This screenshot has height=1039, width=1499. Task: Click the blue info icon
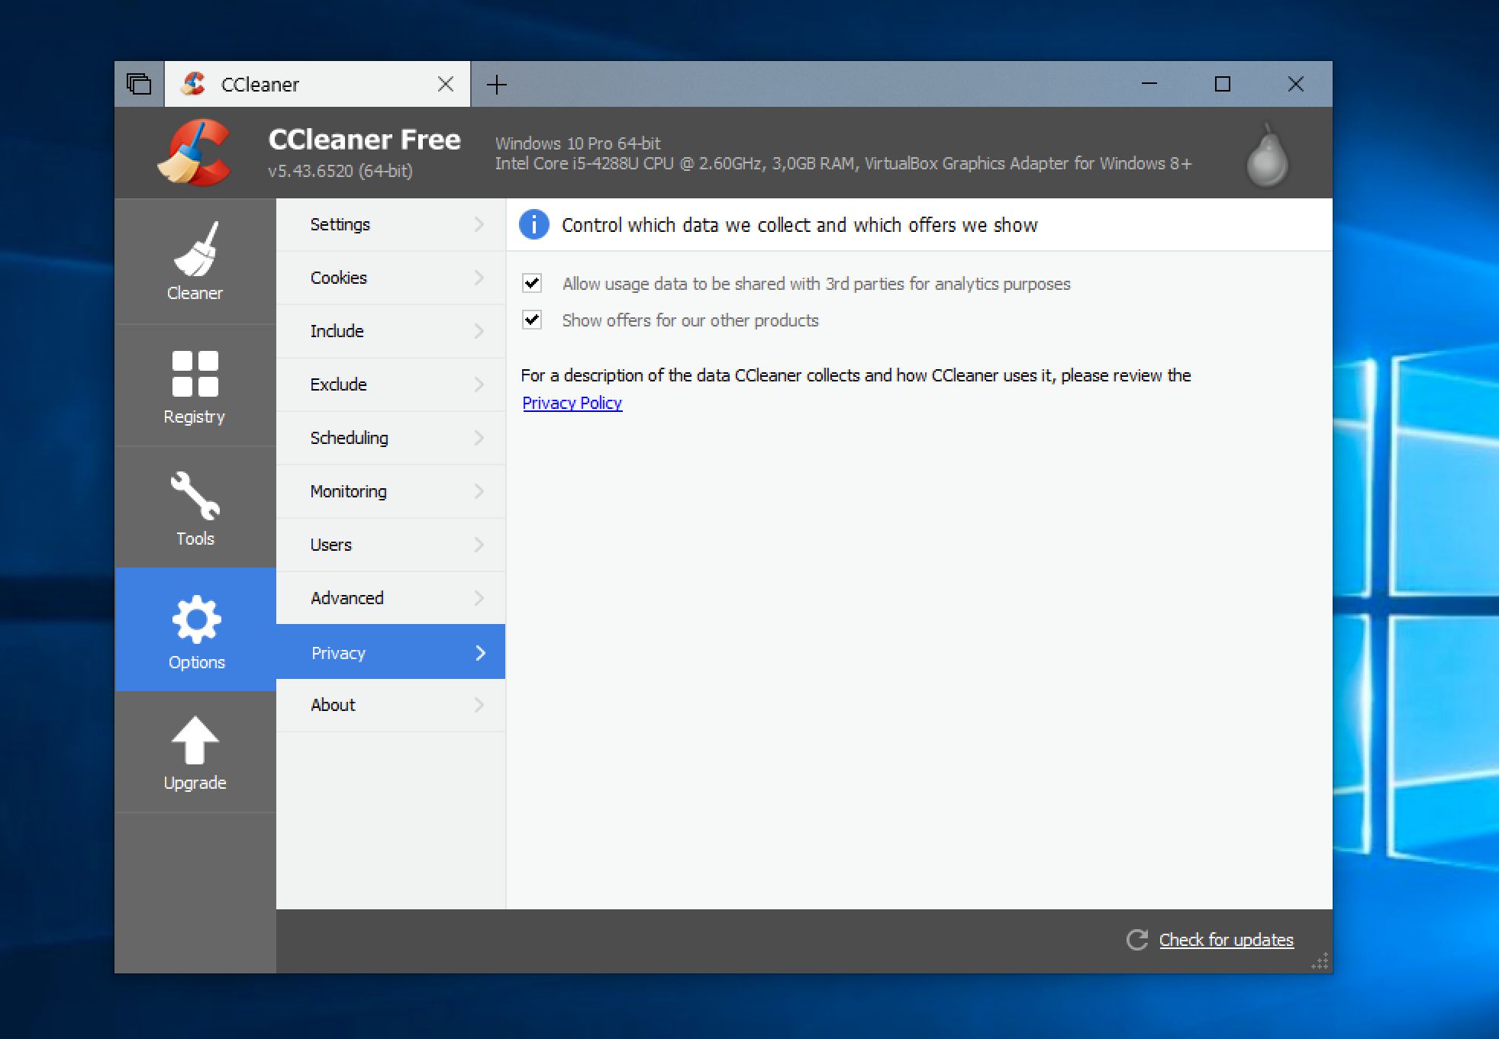[x=534, y=225]
